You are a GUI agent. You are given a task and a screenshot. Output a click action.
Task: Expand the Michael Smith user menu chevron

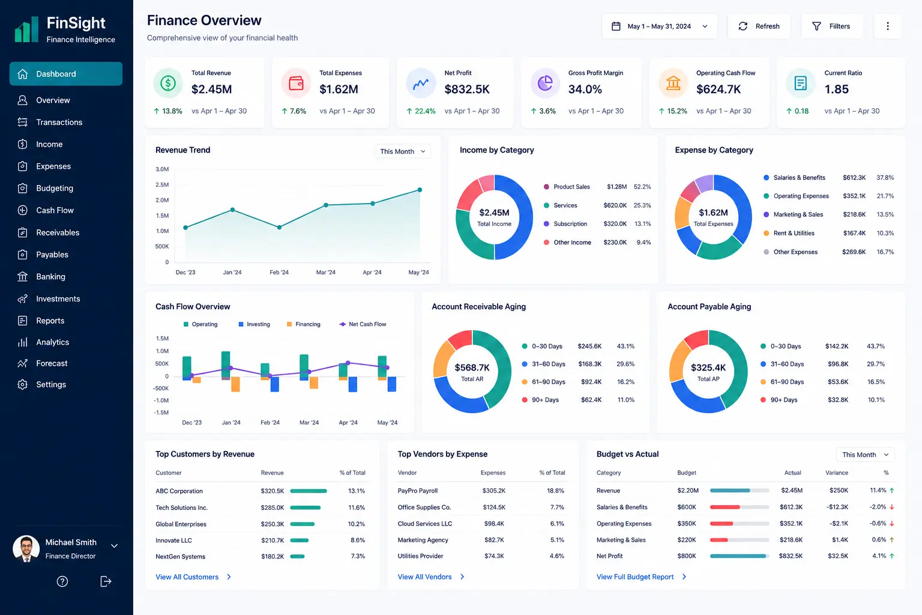coord(115,546)
